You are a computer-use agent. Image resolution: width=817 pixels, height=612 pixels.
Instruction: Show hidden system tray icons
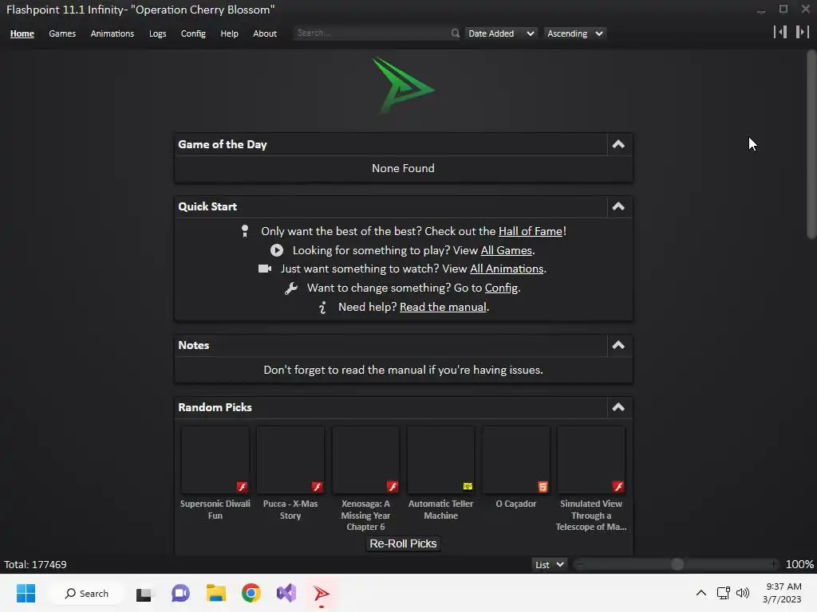coord(701,593)
